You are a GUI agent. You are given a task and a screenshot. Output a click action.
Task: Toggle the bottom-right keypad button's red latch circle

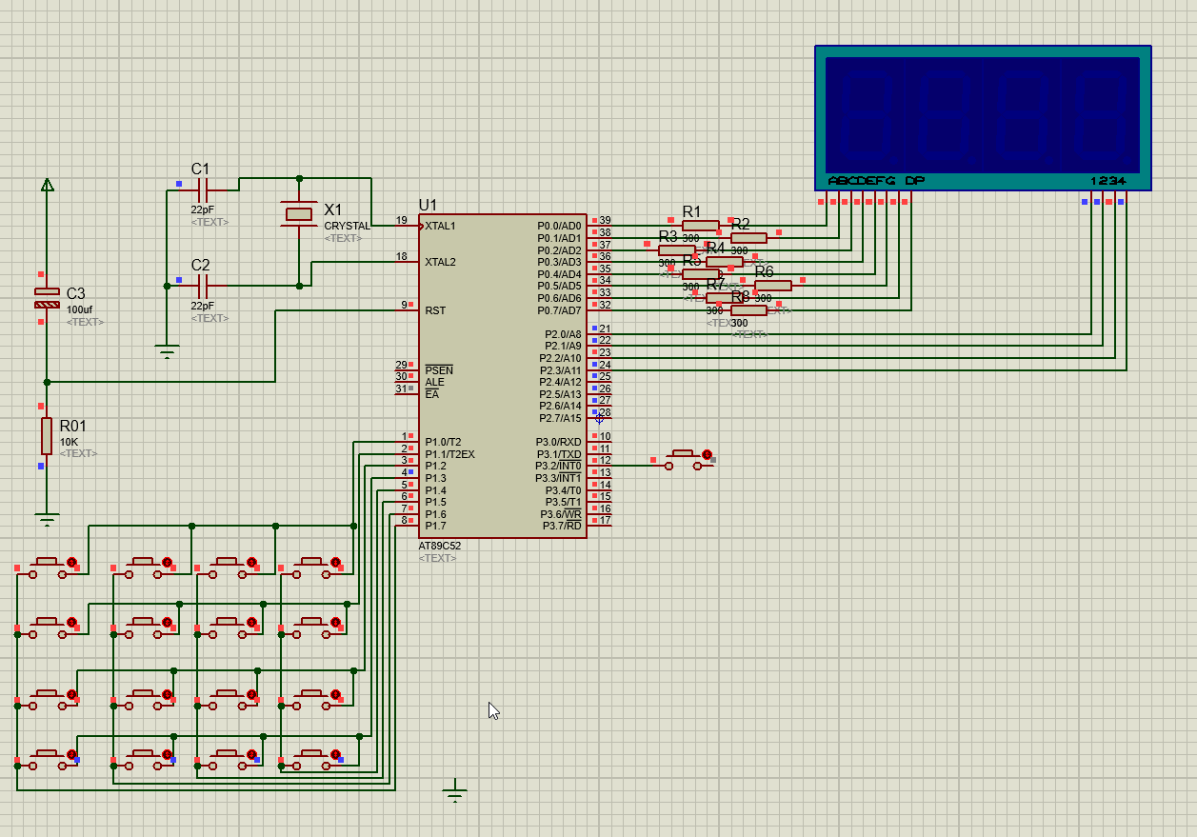pyautogui.click(x=335, y=755)
